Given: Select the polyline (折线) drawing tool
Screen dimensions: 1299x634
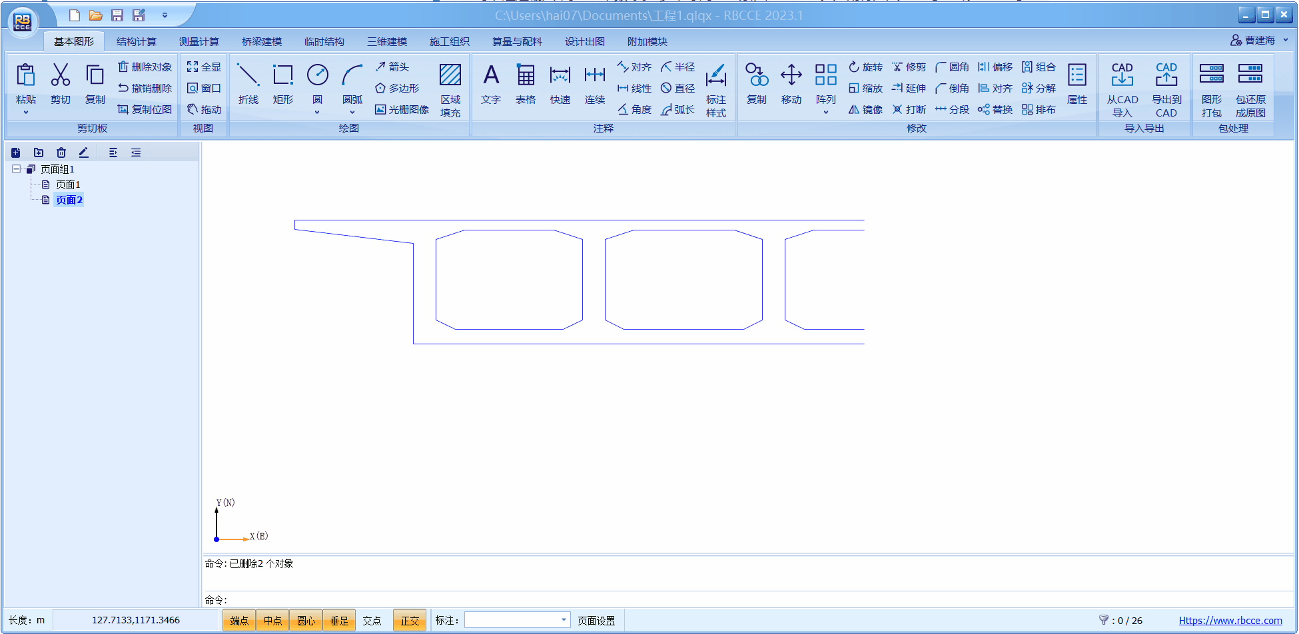Looking at the screenshot, I should [248, 83].
